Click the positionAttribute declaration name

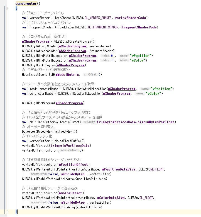click(44, 89)
